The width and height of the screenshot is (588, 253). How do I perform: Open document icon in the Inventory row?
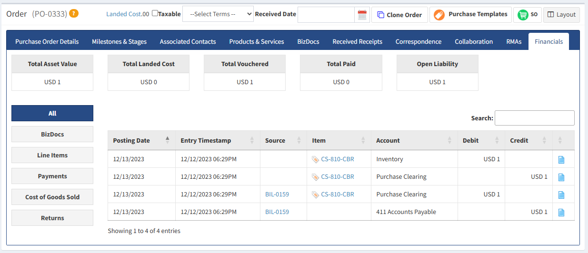[x=561, y=159]
